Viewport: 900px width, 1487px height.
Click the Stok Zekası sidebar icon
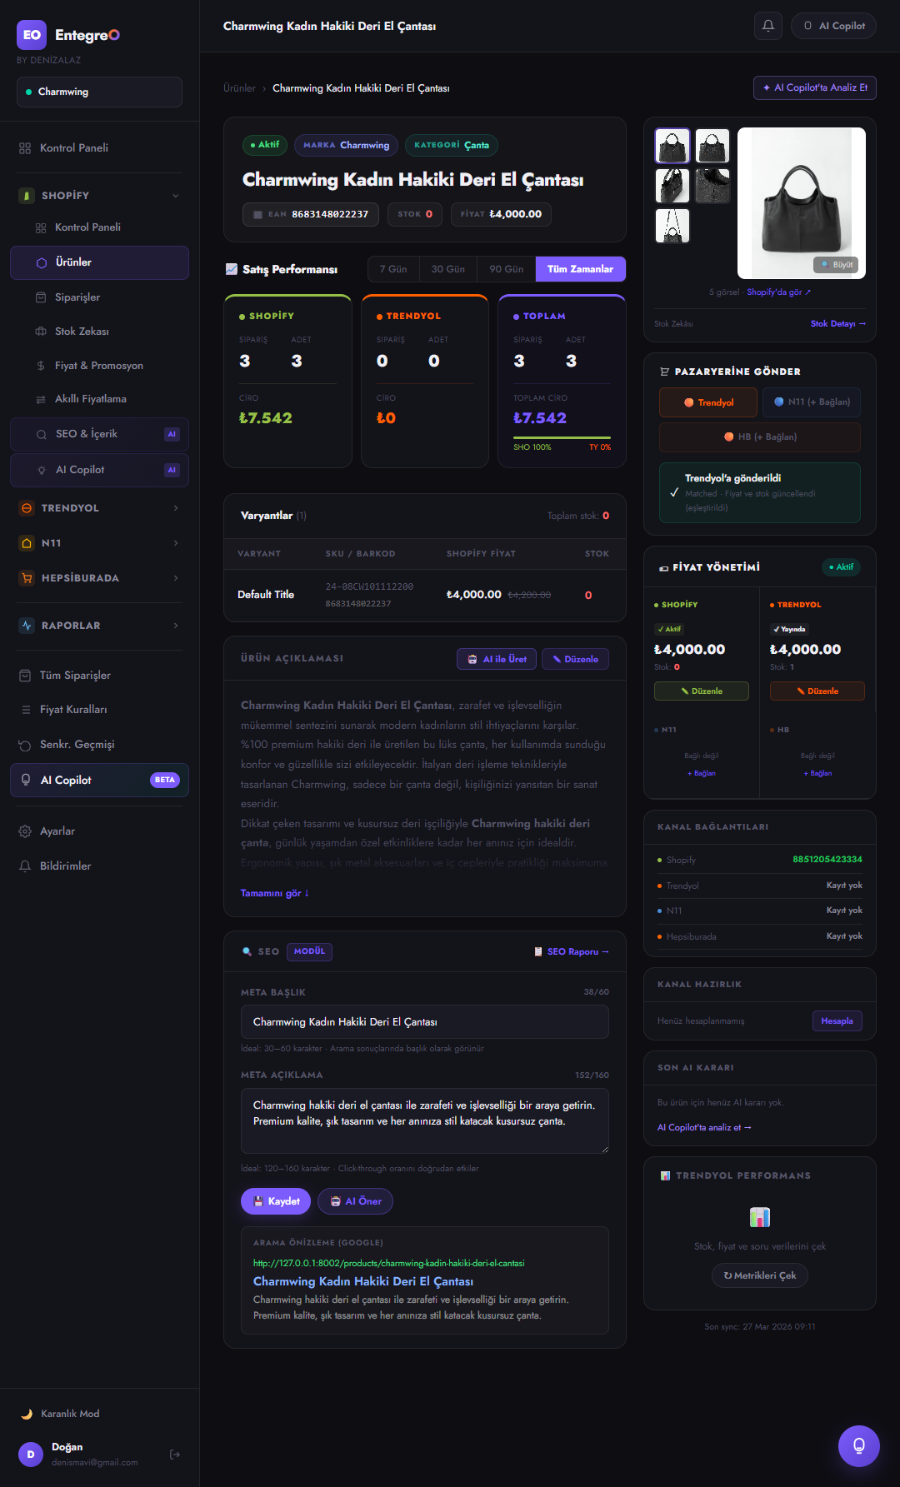click(41, 332)
